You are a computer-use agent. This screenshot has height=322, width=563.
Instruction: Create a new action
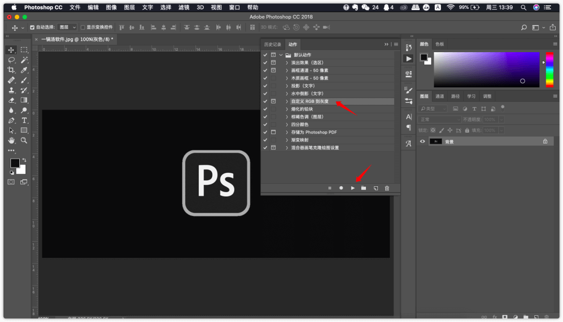375,188
